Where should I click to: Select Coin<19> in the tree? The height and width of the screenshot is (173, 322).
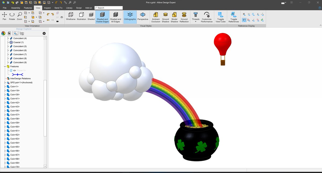15,91
